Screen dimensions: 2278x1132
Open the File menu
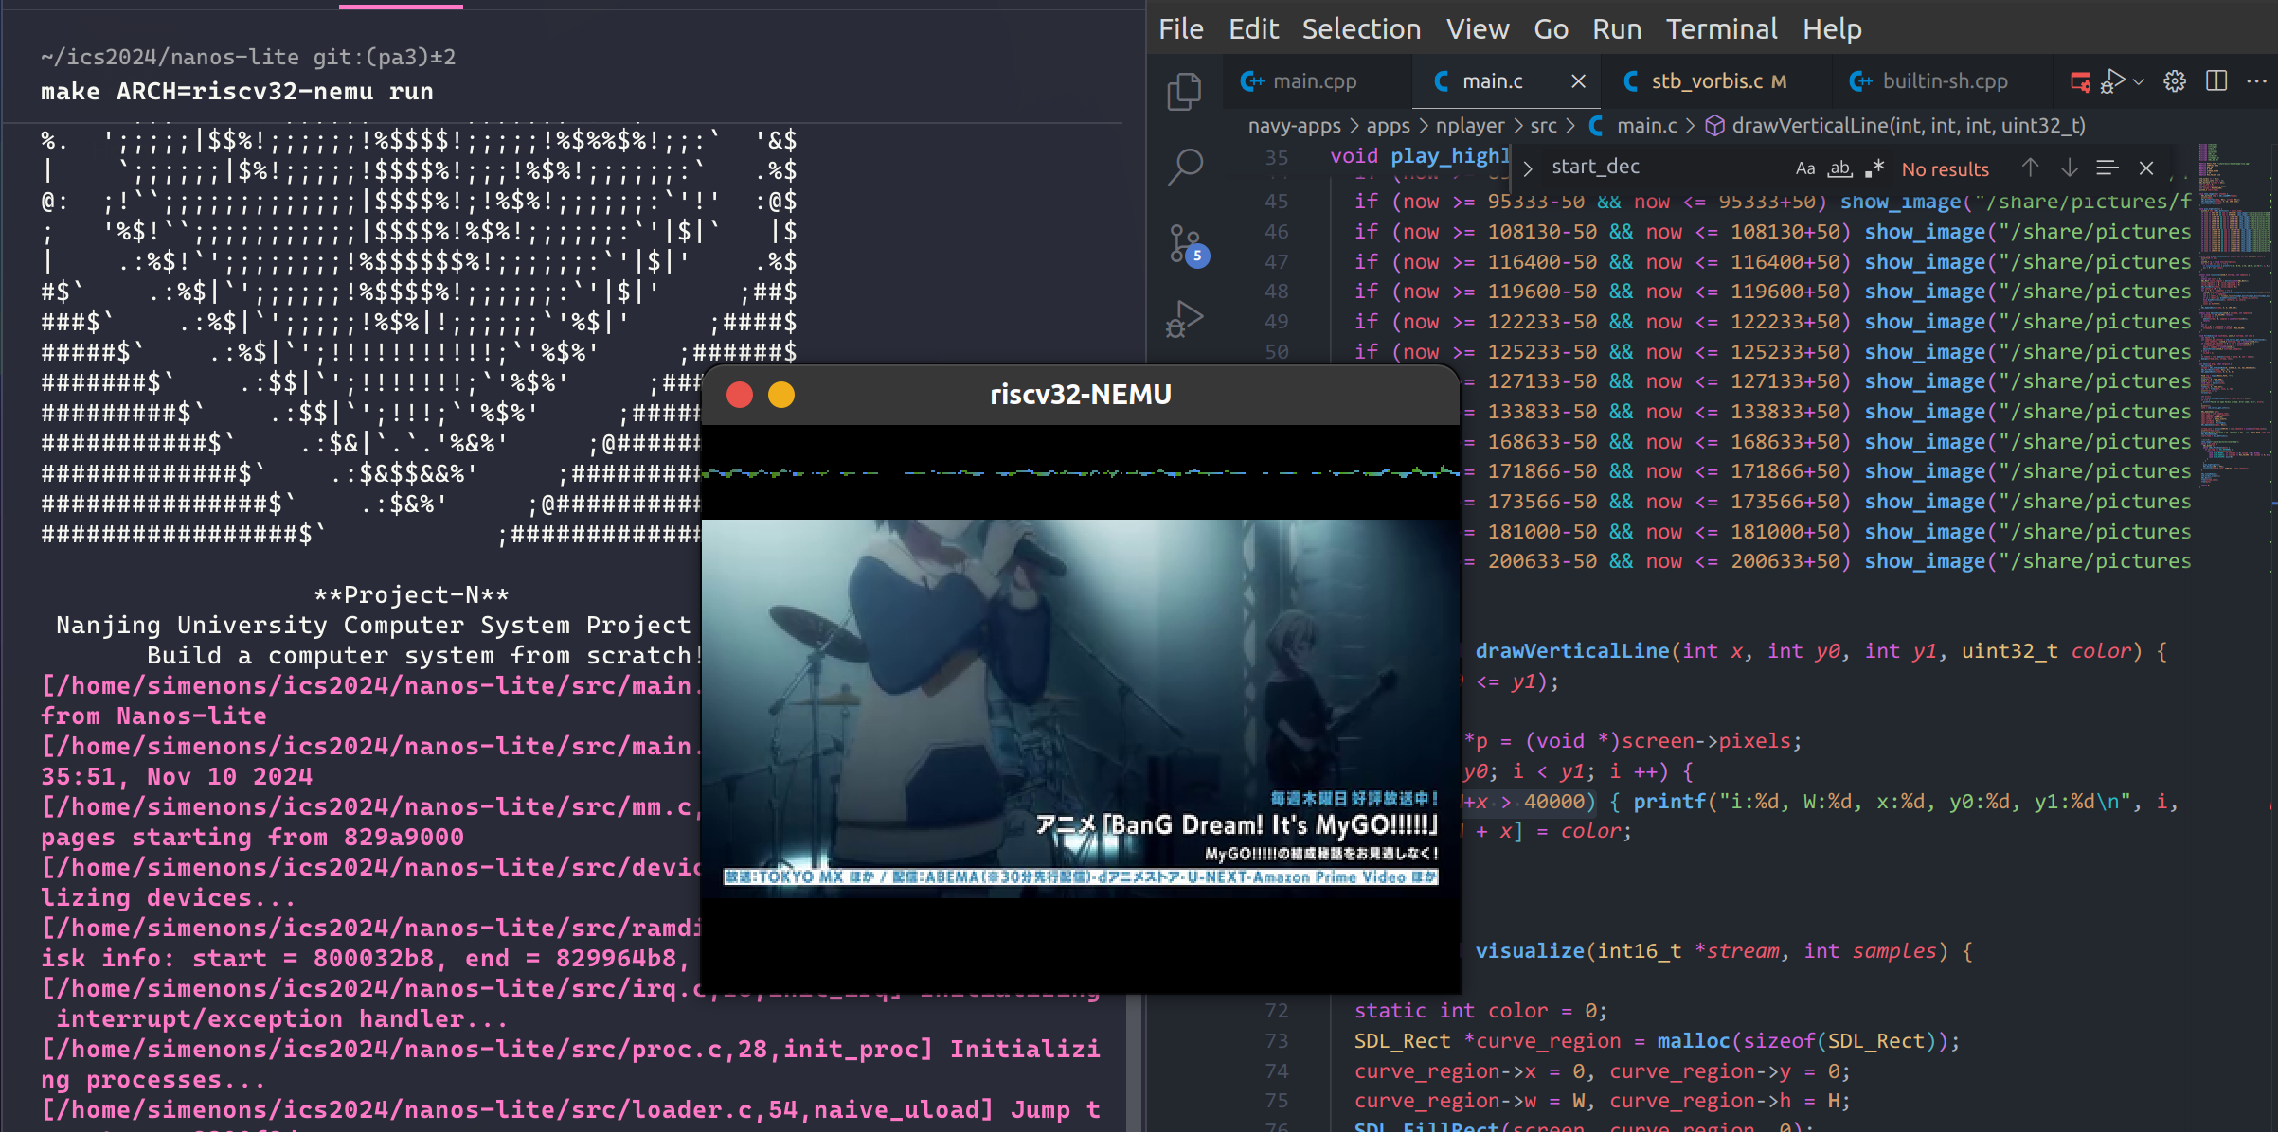[1181, 29]
